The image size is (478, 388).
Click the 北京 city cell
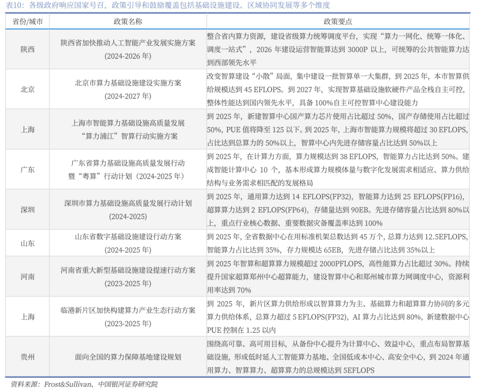tap(27, 89)
